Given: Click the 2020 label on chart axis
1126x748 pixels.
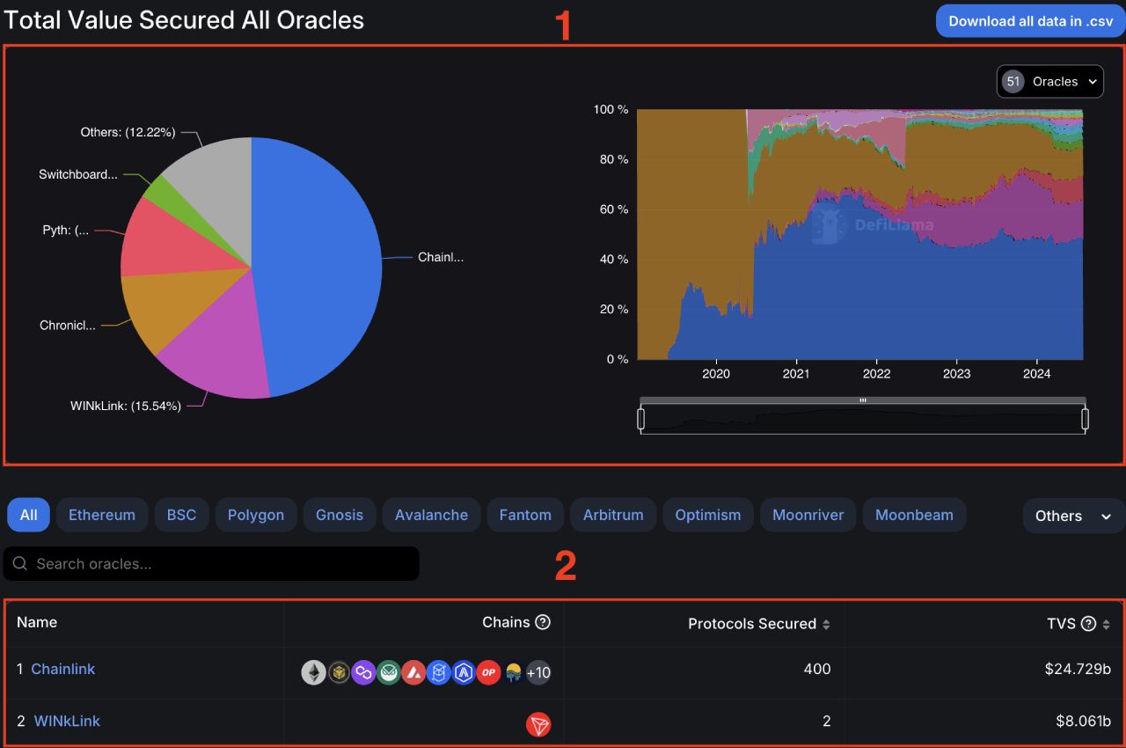Looking at the screenshot, I should click(716, 373).
